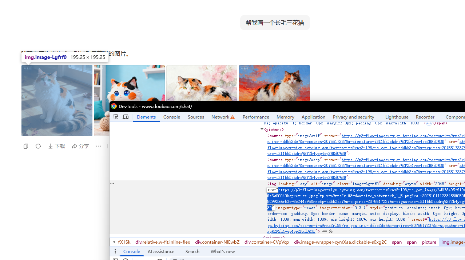This screenshot has width=465, height=260.
Task: Open the realistic calico cat thumbnail
Action: click(x=57, y=100)
